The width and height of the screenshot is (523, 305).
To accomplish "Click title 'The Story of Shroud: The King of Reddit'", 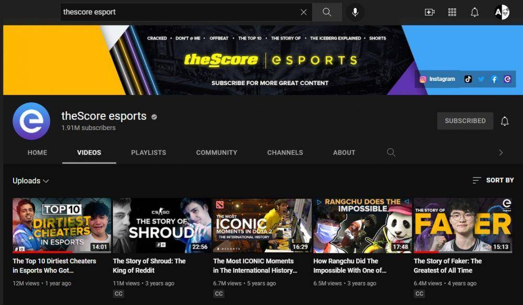I will click(x=149, y=266).
